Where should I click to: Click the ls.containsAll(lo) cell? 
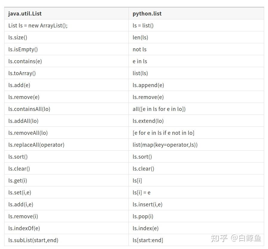point(29,109)
